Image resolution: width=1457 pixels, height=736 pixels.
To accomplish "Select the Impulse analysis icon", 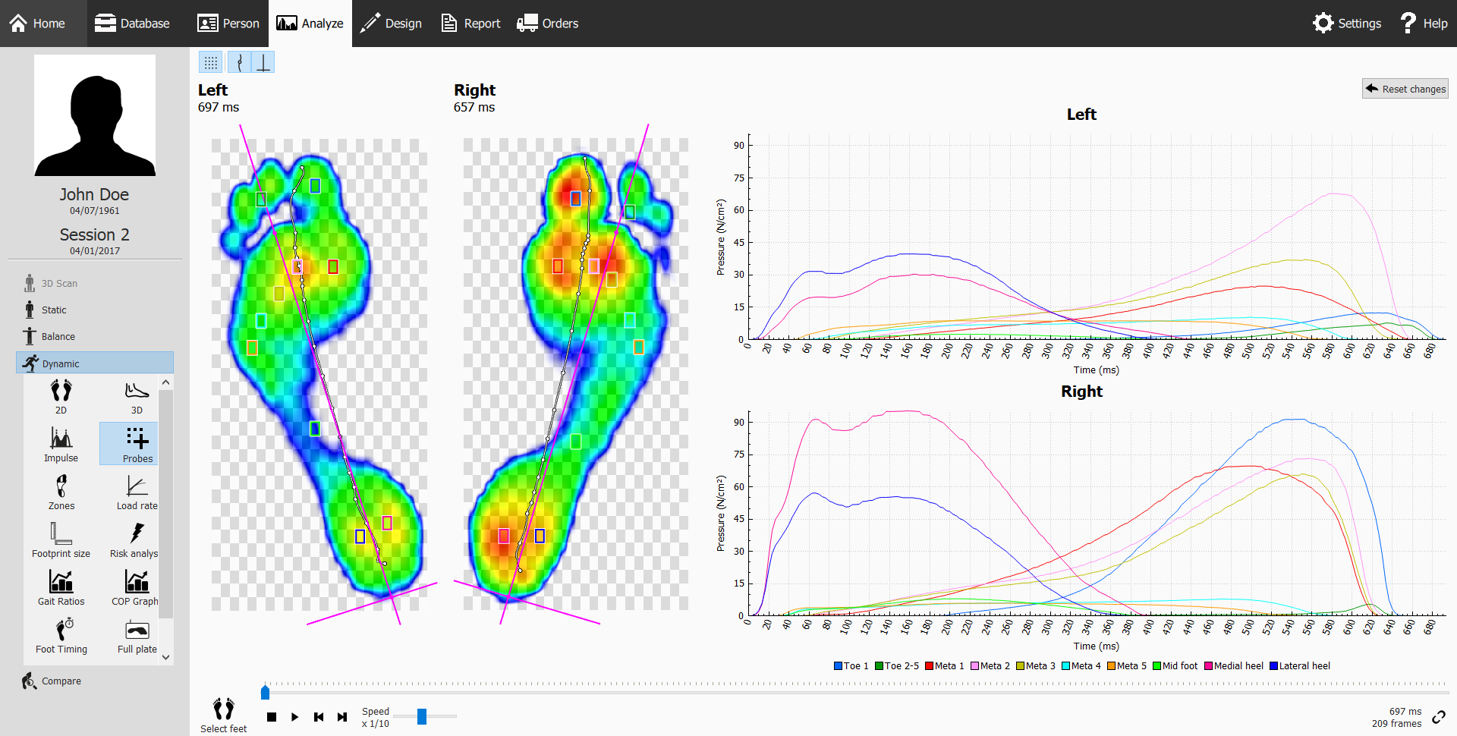I will (x=61, y=444).
